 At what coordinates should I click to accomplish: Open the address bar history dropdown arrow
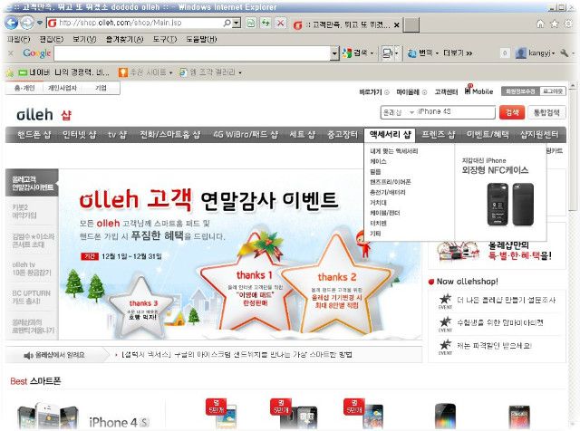(x=237, y=23)
